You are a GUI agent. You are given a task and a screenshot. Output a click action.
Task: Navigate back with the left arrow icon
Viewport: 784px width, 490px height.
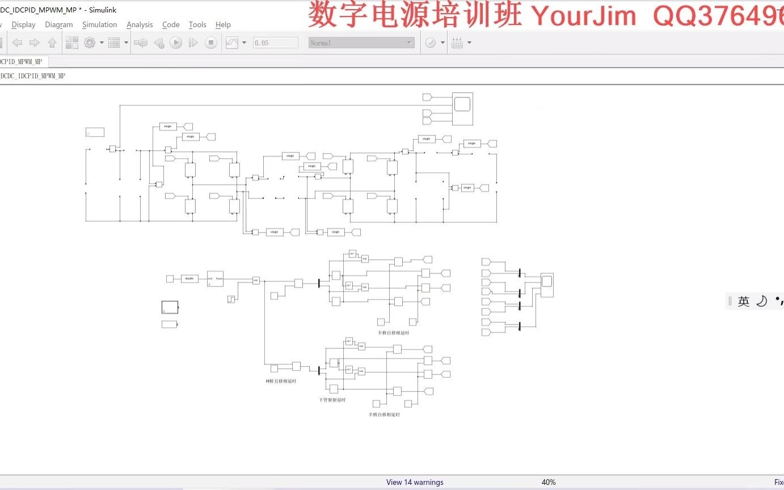[18, 42]
